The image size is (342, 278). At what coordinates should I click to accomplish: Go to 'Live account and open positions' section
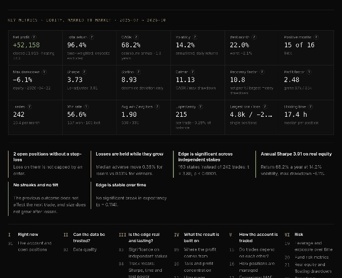point(34,247)
